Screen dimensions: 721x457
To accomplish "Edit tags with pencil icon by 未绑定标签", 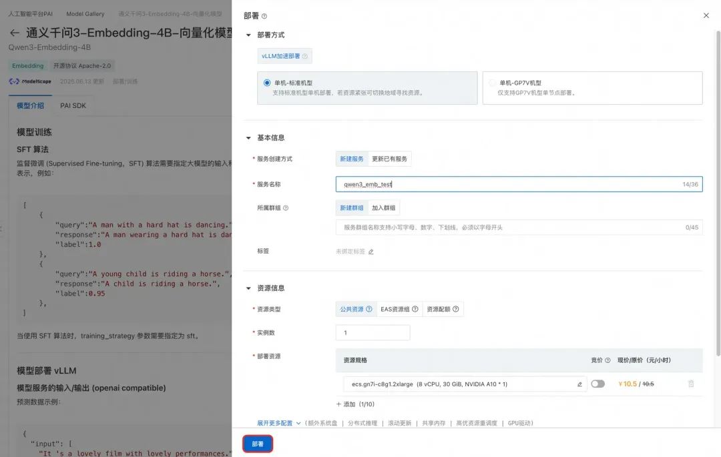I will (371, 252).
